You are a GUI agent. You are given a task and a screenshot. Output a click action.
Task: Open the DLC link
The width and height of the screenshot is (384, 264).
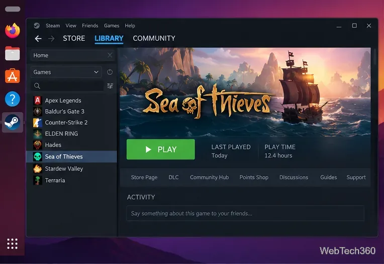173,177
